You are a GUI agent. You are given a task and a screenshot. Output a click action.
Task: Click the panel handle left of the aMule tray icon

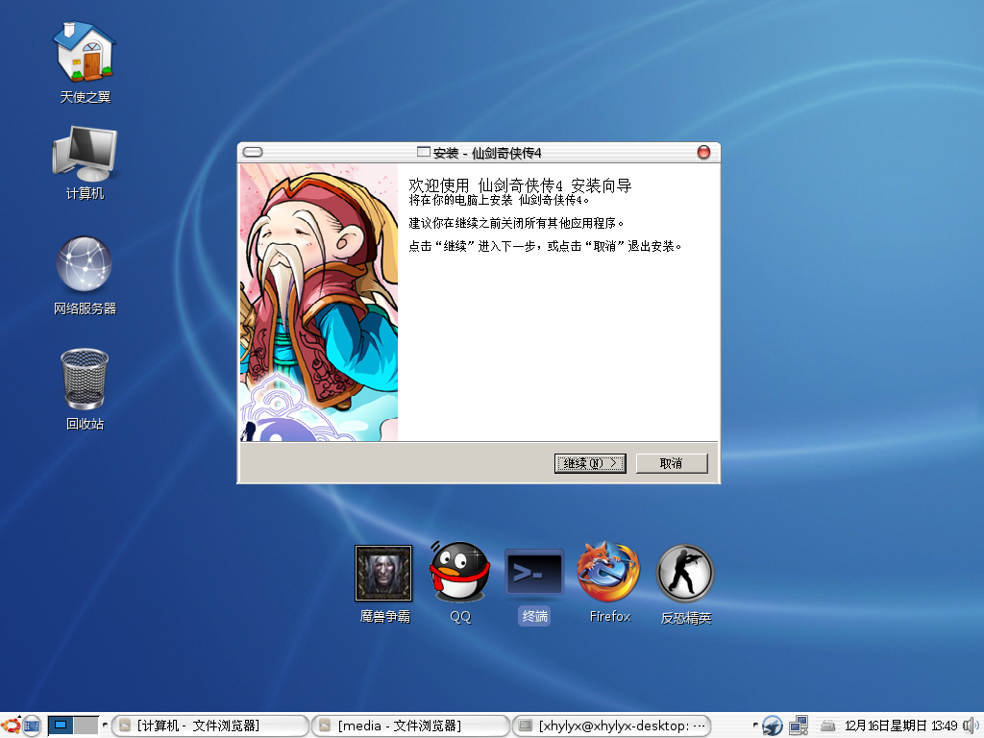click(755, 726)
